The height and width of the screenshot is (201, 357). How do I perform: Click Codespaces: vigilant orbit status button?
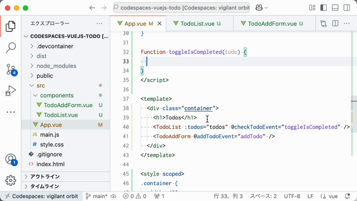click(x=41, y=196)
